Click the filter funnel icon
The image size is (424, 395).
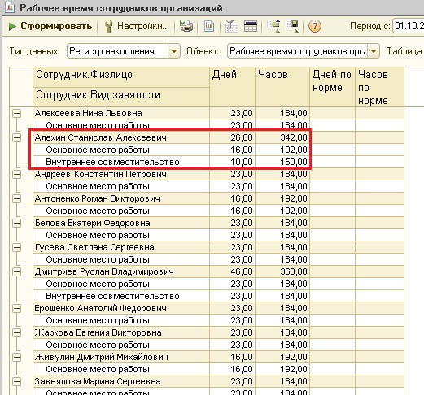pyautogui.click(x=231, y=26)
